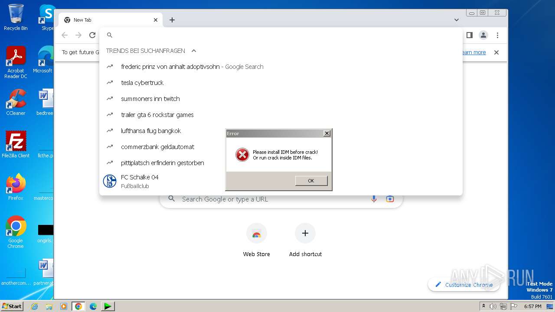The image size is (555, 312).
Task: Go back in Chrome
Action: coord(65,35)
